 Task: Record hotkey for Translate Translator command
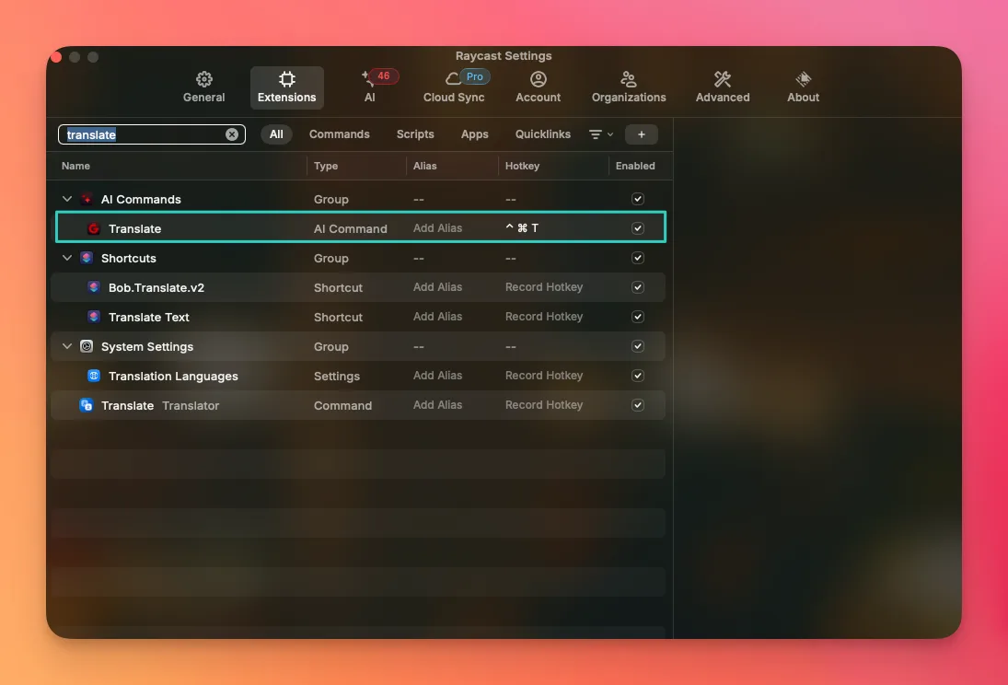[544, 405]
